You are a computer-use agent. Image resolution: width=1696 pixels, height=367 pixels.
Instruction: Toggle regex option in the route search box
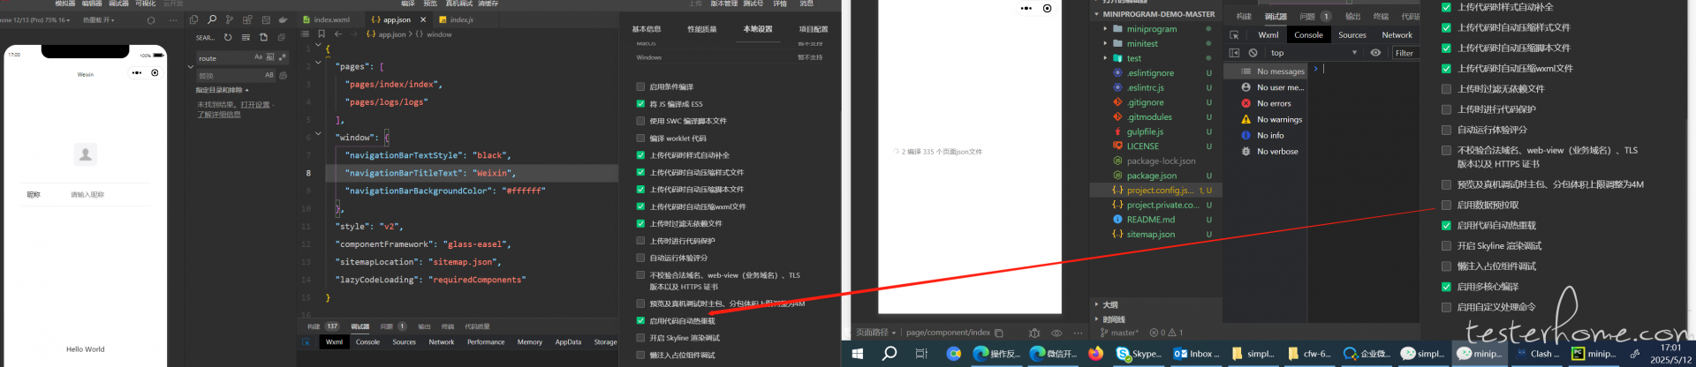pyautogui.click(x=282, y=57)
